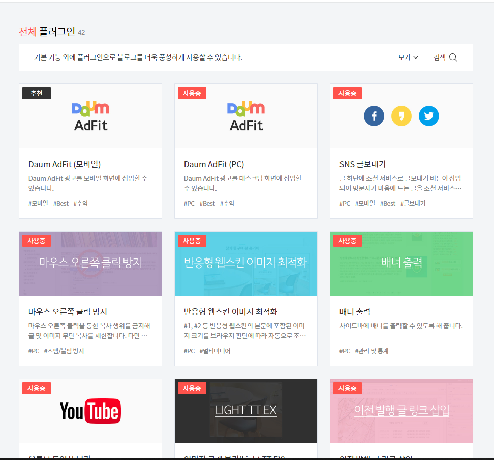Viewport: 494px width, 460px height.
Task: Click the Twitter bird icon
Action: 429,116
